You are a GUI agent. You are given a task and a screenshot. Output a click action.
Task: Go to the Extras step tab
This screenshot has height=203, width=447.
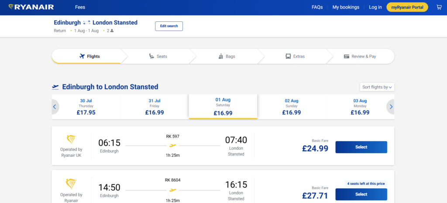point(296,56)
